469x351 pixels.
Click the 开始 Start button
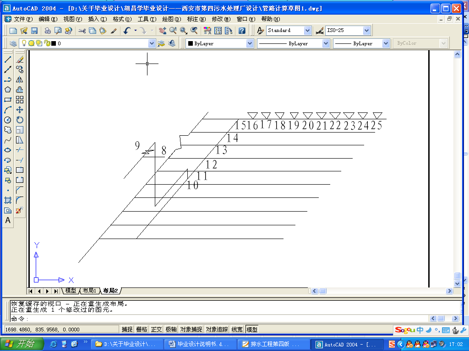coord(22,344)
